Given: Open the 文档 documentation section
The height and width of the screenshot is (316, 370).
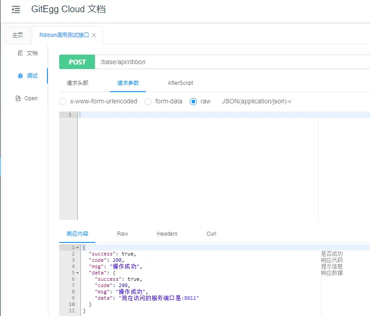Looking at the screenshot, I should pyautogui.click(x=32, y=53).
